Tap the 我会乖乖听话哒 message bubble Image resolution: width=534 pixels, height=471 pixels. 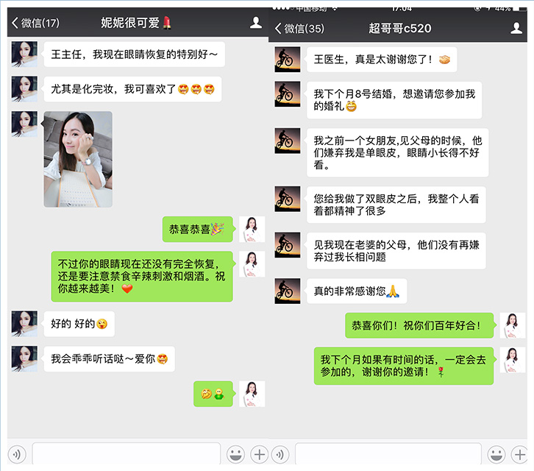point(109,359)
